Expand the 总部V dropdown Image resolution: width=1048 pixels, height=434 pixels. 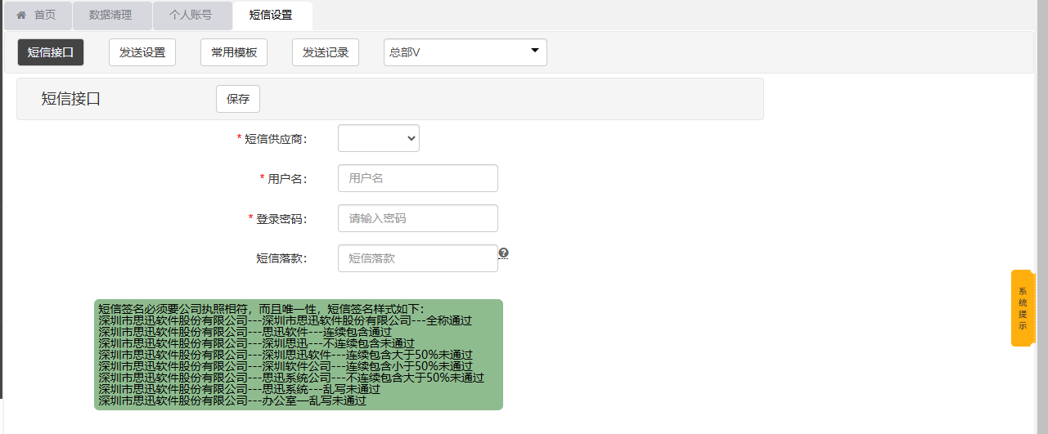click(465, 52)
